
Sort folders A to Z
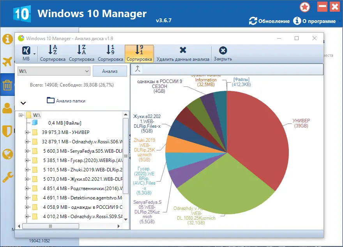tap(53, 53)
